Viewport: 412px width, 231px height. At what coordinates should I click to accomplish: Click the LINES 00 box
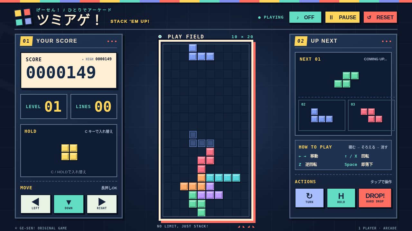(94, 107)
